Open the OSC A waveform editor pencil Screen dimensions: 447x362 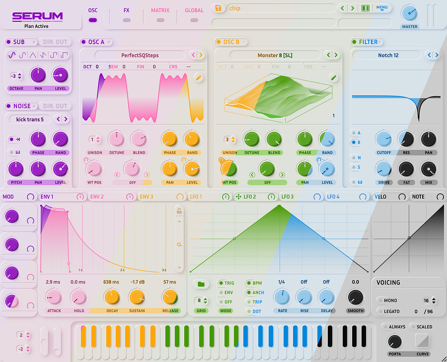point(199,78)
